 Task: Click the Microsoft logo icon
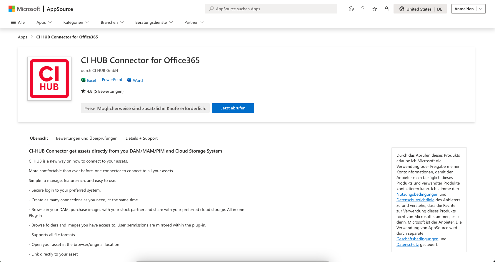12,9
